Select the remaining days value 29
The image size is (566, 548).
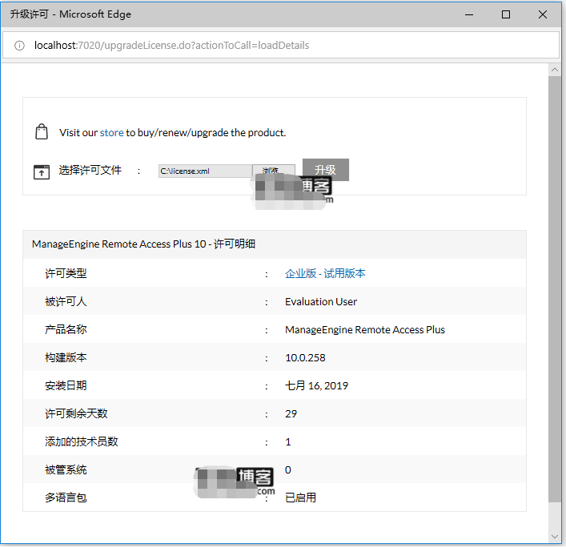pos(291,414)
